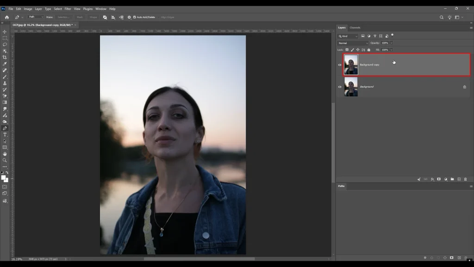Viewport: 474px width, 267px height.
Task: Create a new group folder icon
Action: point(452,179)
